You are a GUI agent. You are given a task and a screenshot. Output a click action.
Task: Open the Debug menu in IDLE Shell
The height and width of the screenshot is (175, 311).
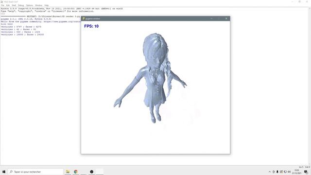(x=21, y=5)
